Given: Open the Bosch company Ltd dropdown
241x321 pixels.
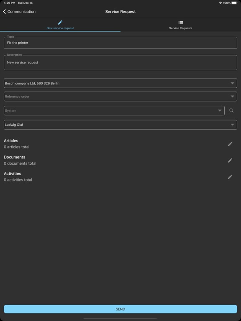Looking at the screenshot, I should 120,83.
